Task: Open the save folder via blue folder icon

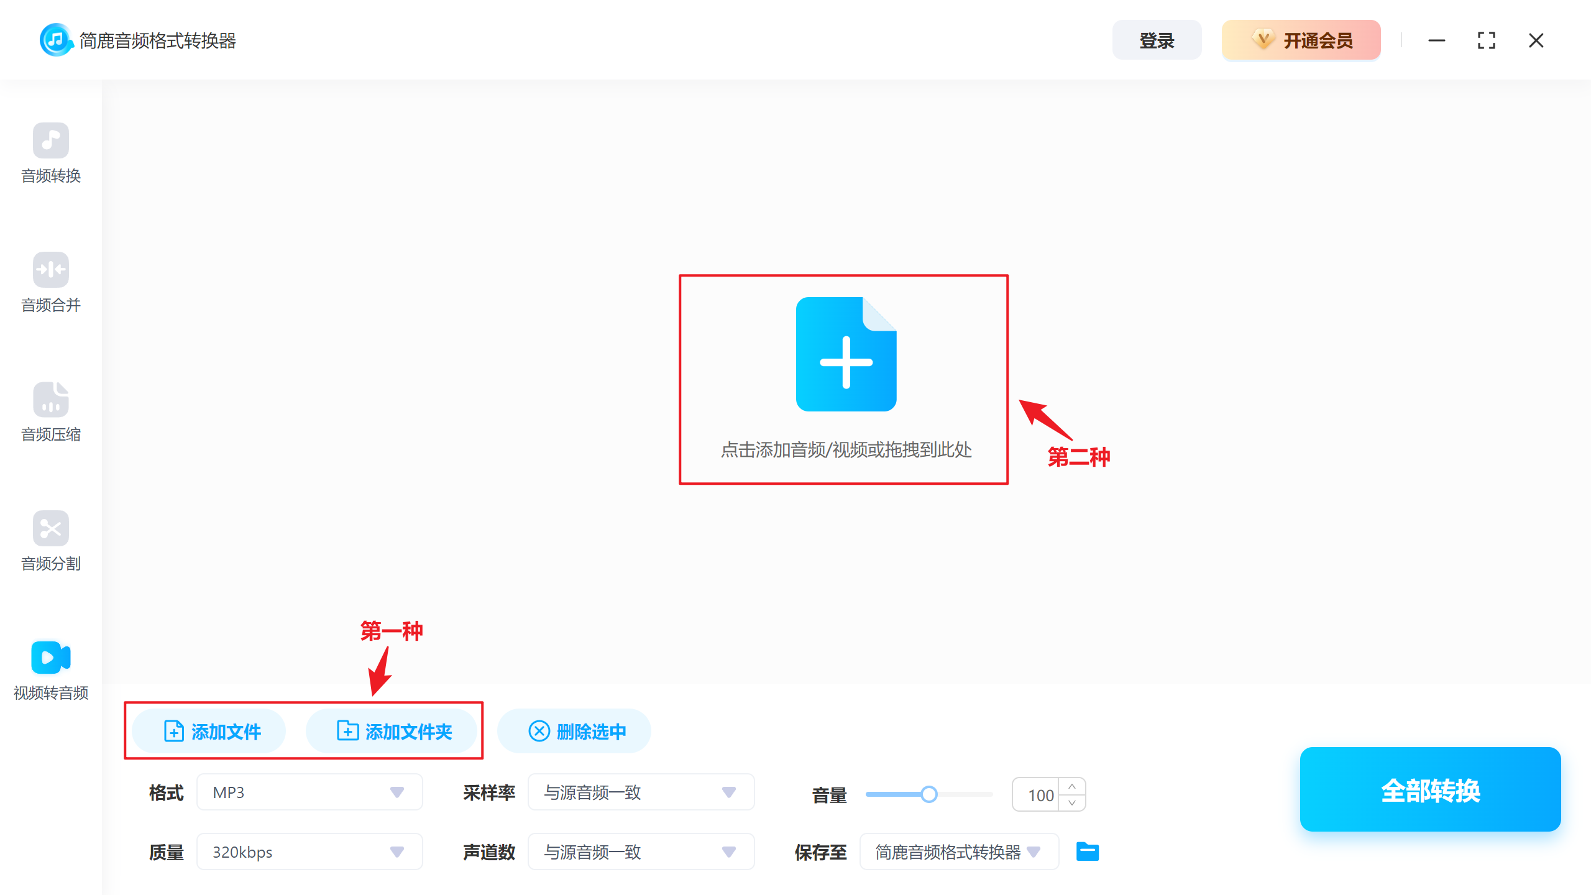Action: click(x=1086, y=851)
